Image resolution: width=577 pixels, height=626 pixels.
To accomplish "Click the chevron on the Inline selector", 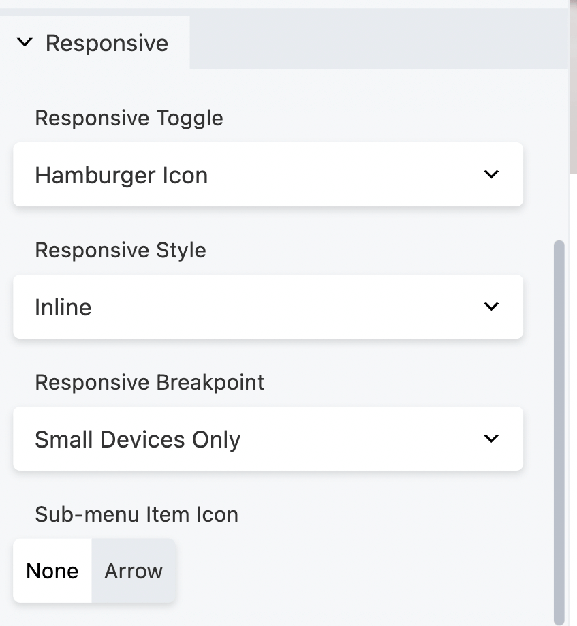I will pyautogui.click(x=491, y=307).
